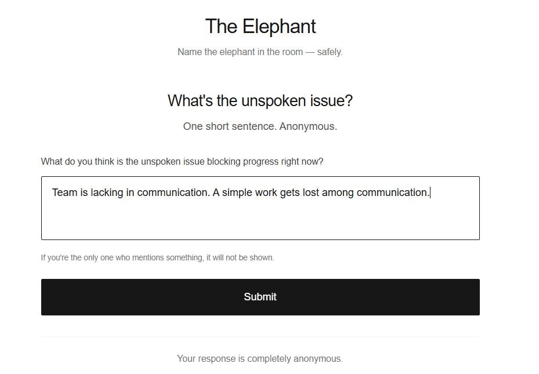Click the typed sentence inside the text box

point(240,192)
